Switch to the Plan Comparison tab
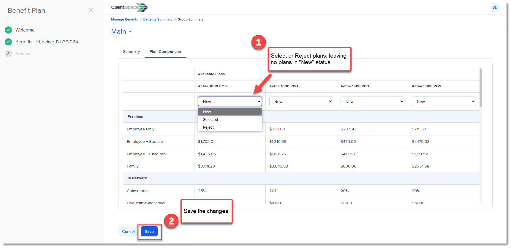The height and width of the screenshot is (248, 511). [165, 52]
